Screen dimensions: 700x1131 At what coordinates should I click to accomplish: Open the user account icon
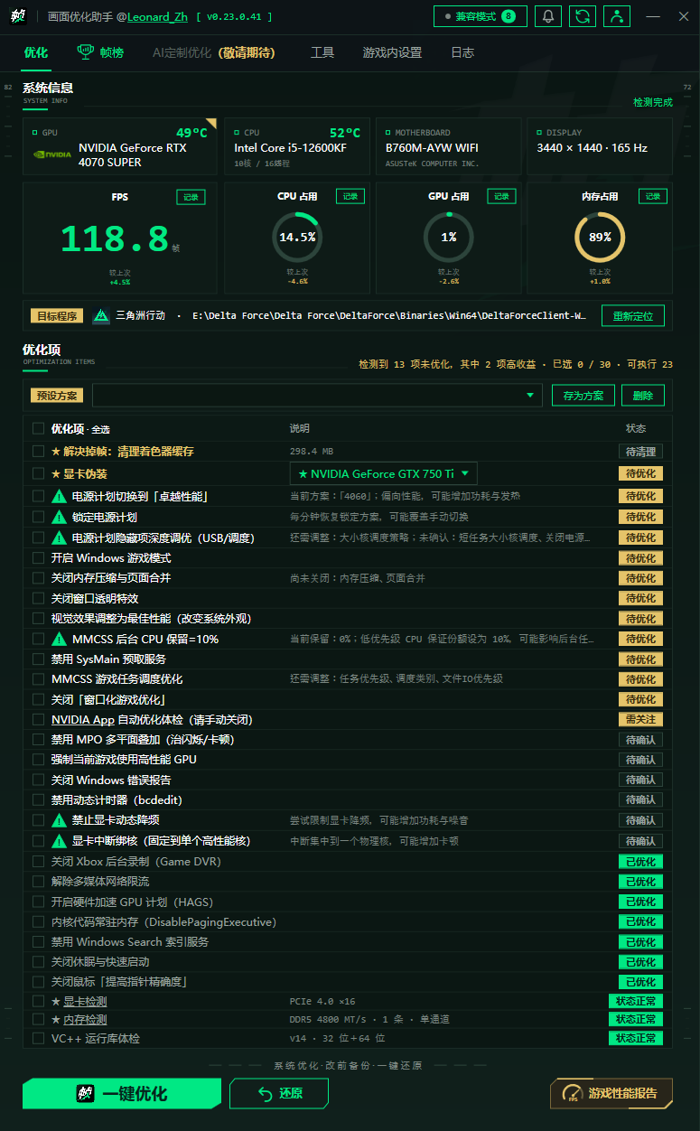point(617,16)
